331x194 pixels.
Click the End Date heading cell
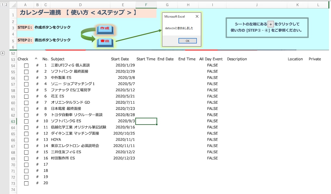pos(167,59)
